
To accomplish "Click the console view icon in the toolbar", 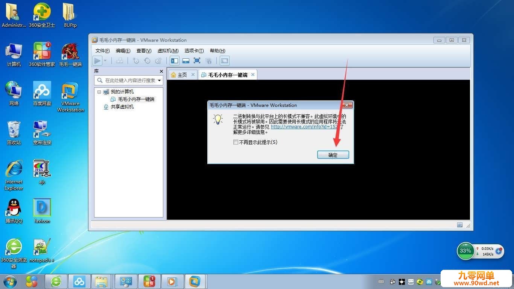I will (225, 61).
